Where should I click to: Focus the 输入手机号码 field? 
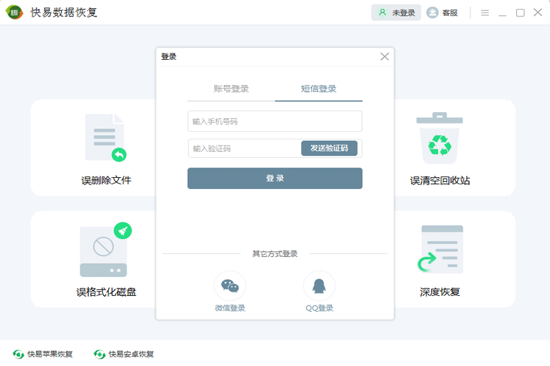click(275, 121)
